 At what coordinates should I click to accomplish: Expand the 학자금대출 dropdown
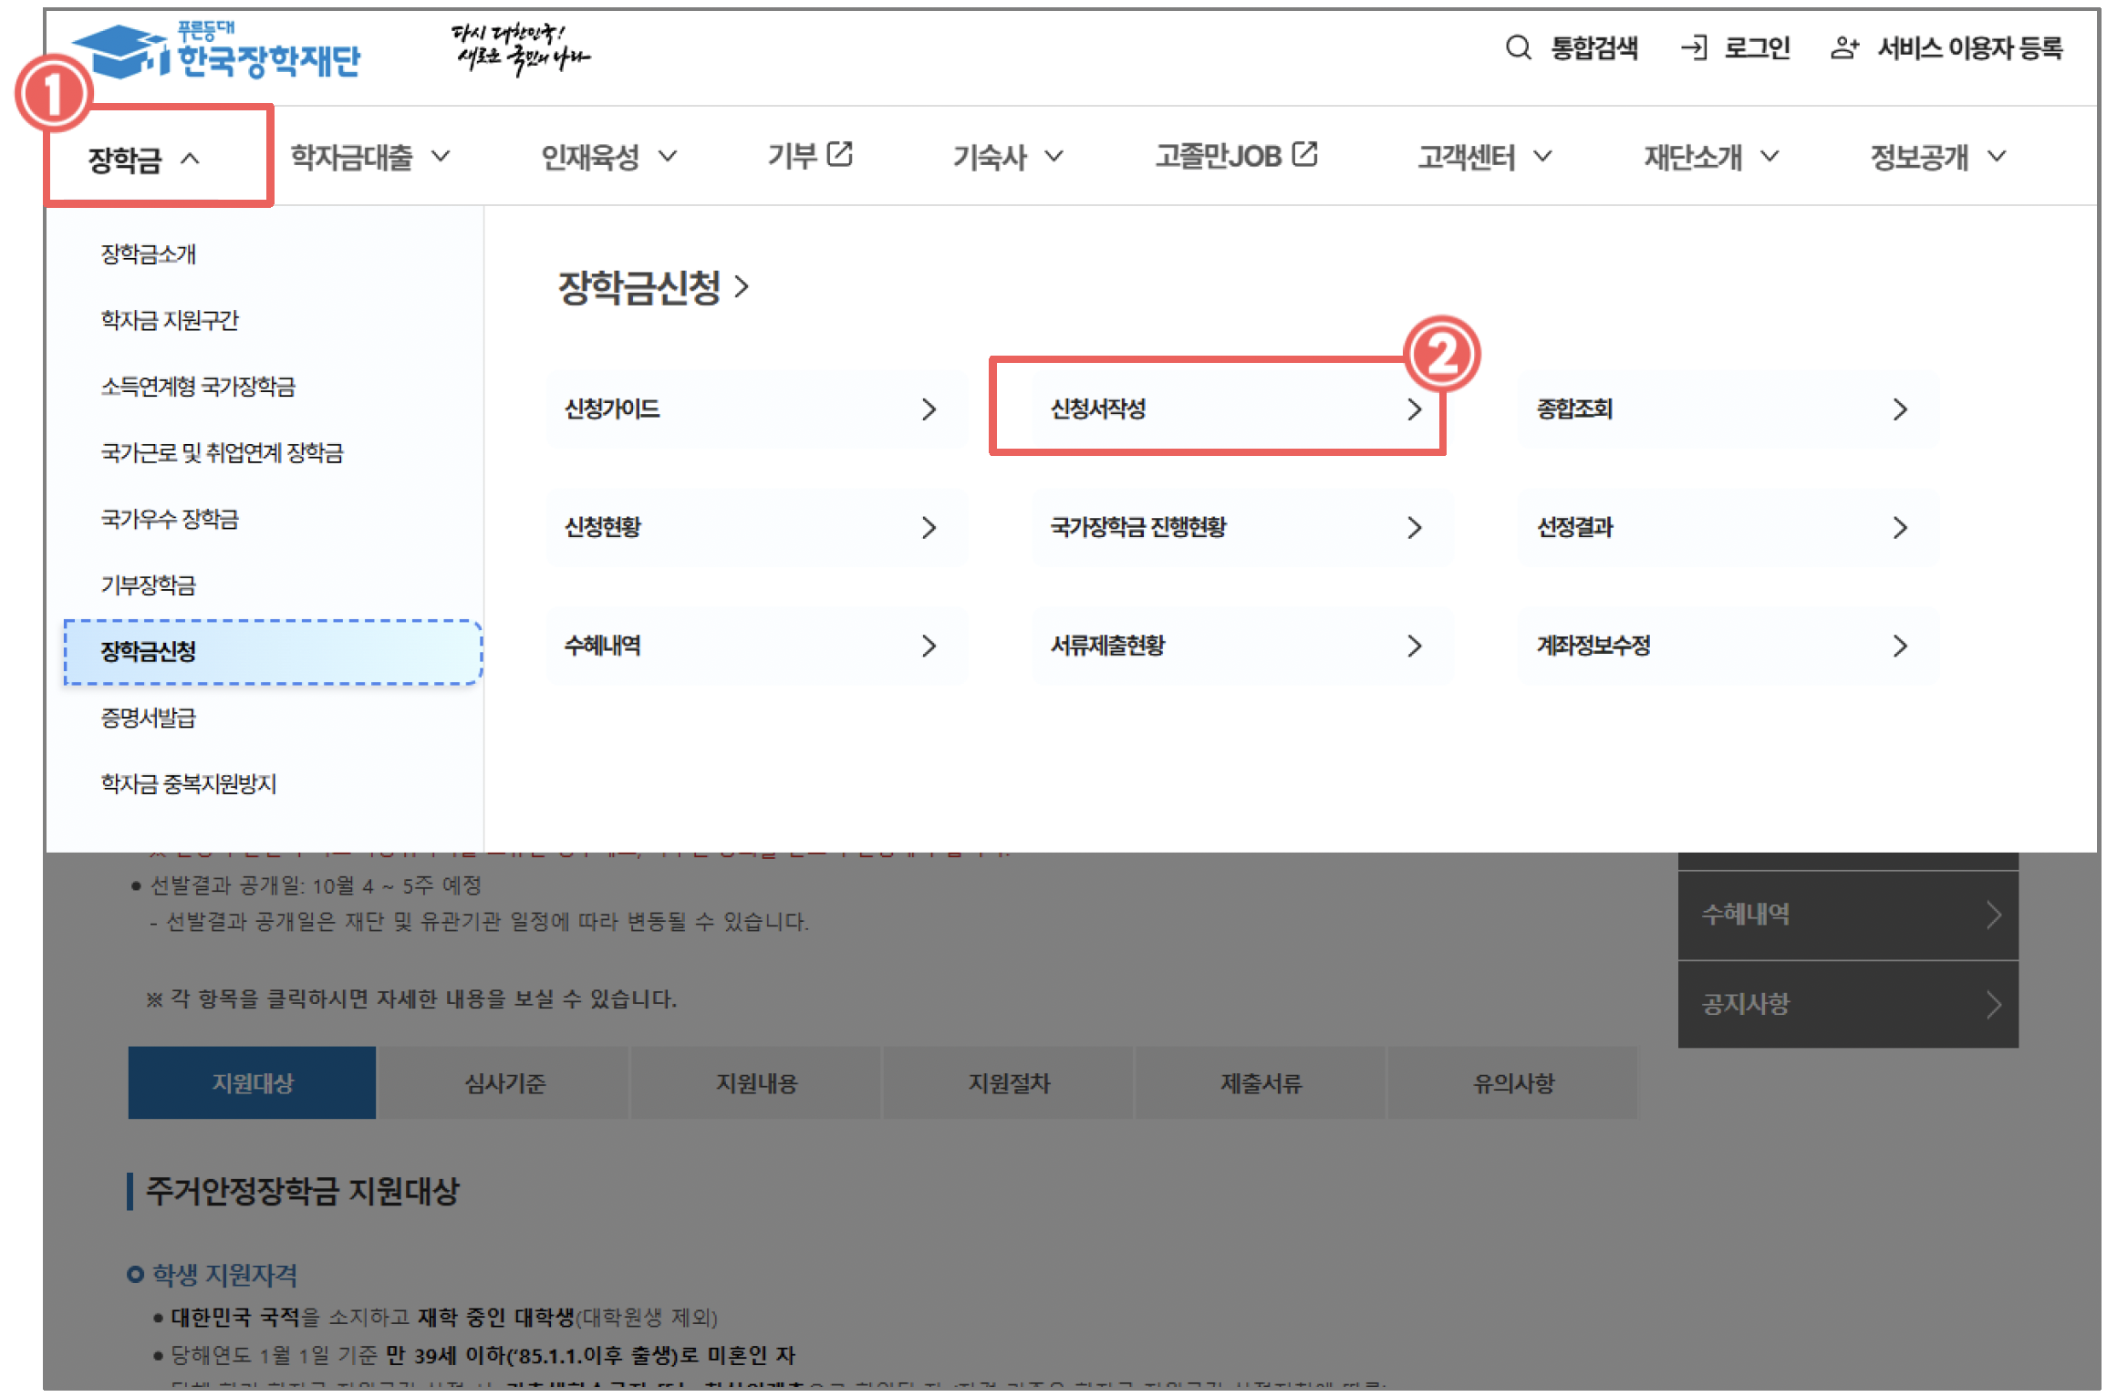pyautogui.click(x=369, y=157)
